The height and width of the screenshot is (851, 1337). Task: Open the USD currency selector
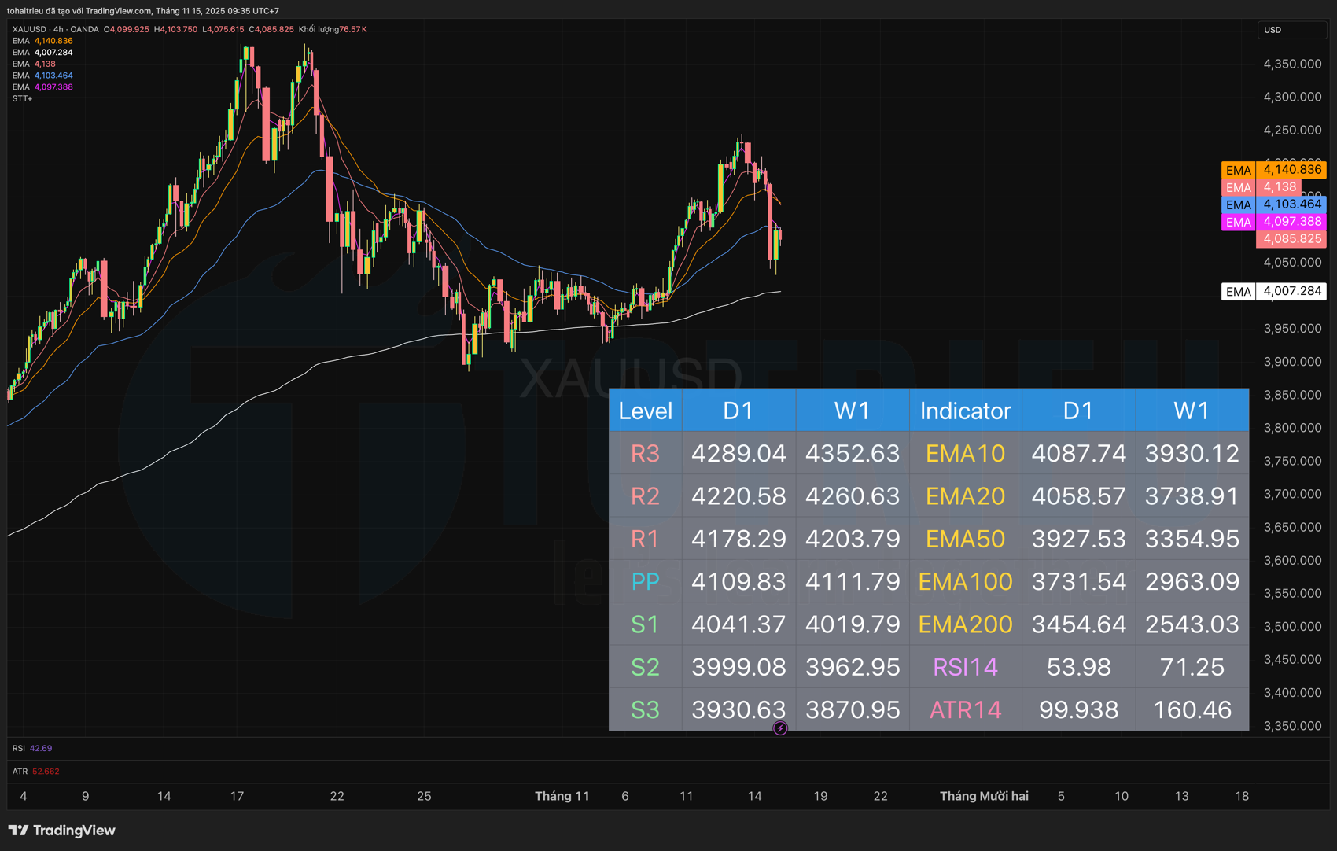pyautogui.click(x=1292, y=29)
